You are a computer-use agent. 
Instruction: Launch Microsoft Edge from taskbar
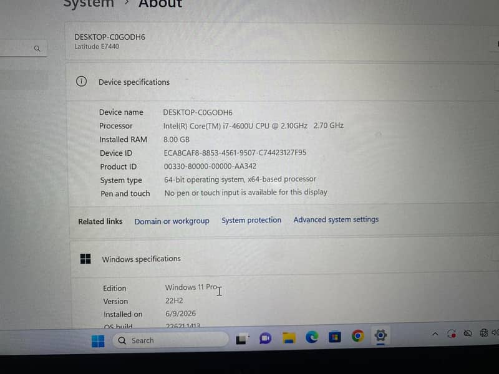point(312,337)
